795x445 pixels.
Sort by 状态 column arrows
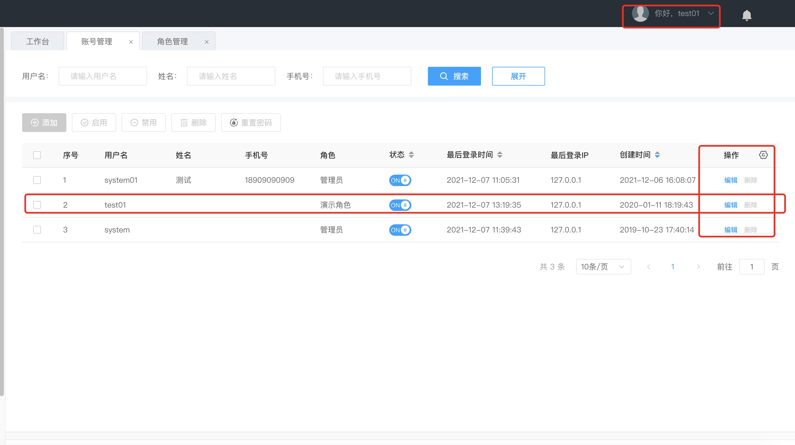(411, 155)
